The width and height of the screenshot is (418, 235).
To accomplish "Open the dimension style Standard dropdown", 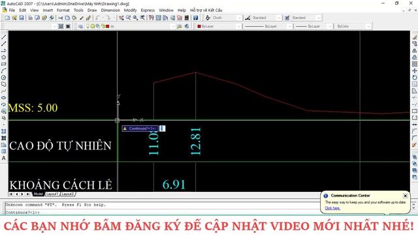I will click(266, 18).
